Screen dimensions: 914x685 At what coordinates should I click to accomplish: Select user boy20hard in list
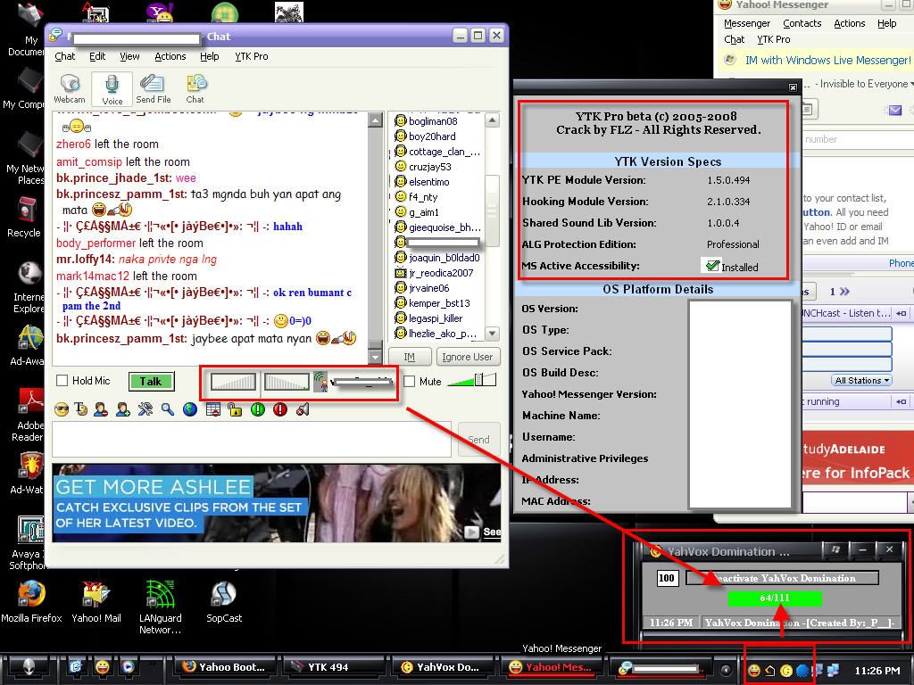pos(432,136)
